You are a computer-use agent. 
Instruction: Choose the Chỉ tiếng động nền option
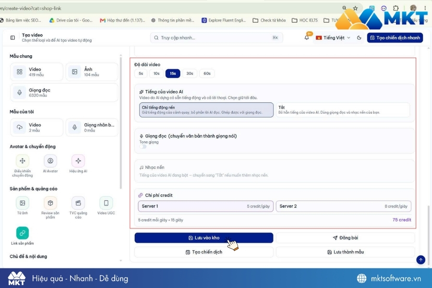(206, 110)
